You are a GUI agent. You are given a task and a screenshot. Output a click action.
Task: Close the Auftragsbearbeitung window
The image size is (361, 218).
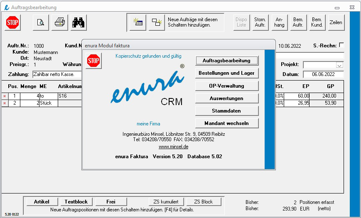click(352, 7)
